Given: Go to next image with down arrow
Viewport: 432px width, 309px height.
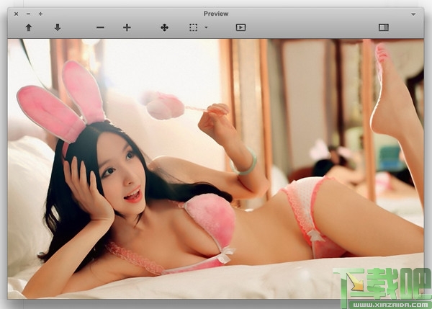Looking at the screenshot, I should (x=58, y=27).
